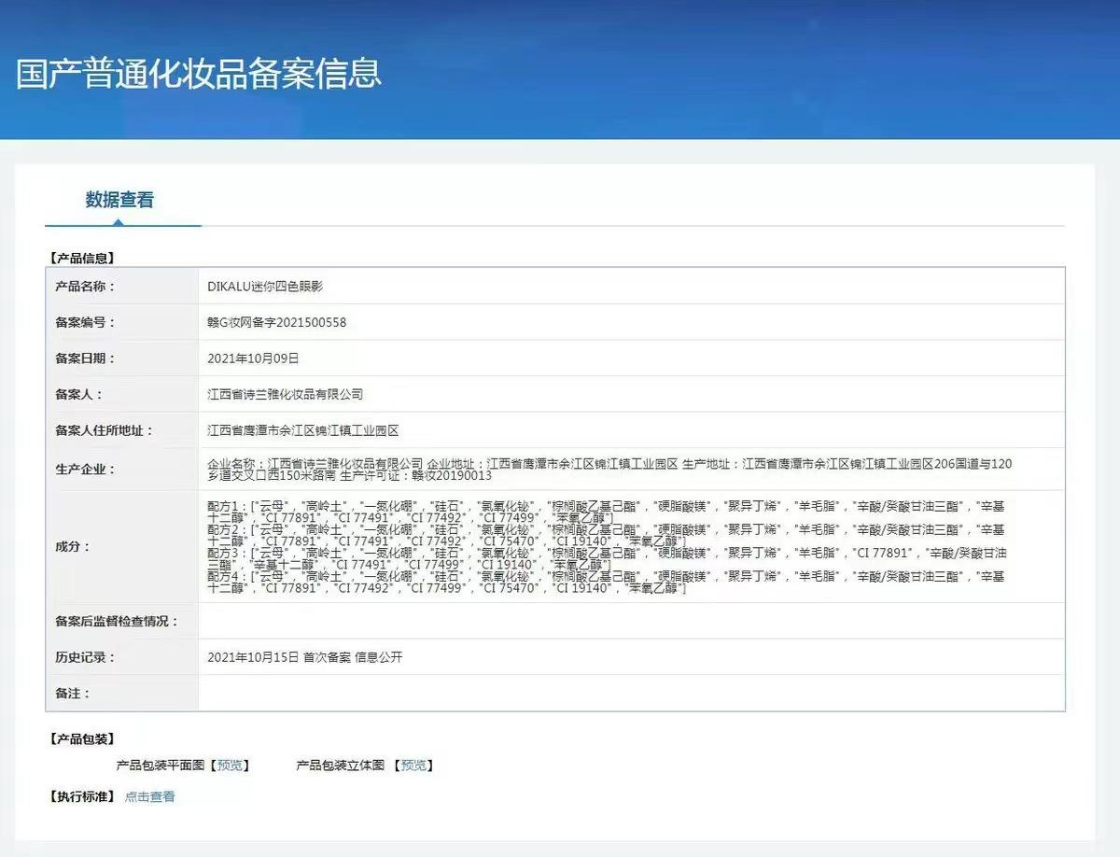Click the 生产企业 details text

[x=609, y=470]
